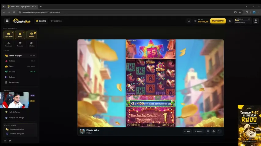Screen dimensions: 261x146
Task: Open the hamburger sidebar menu
Action: [7, 21]
